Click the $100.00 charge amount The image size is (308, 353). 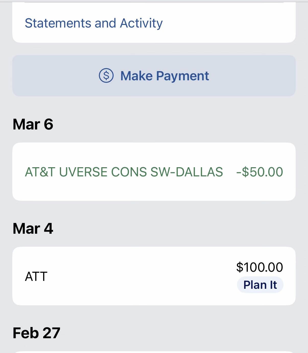tap(259, 267)
